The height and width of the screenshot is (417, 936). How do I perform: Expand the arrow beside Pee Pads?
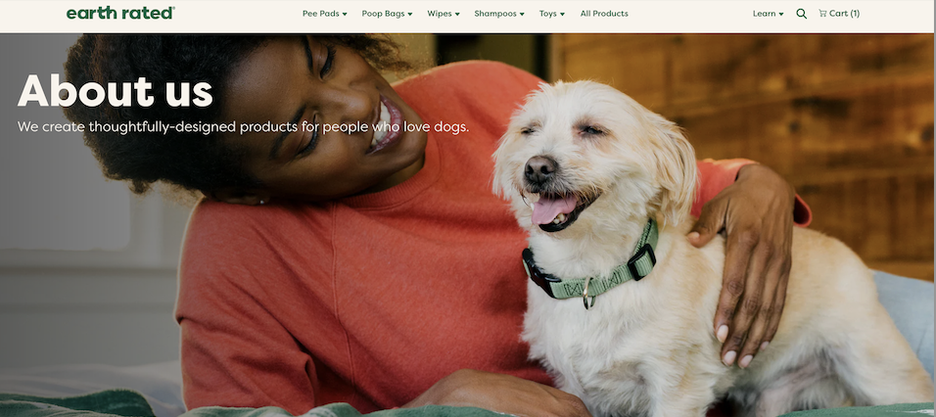(345, 15)
